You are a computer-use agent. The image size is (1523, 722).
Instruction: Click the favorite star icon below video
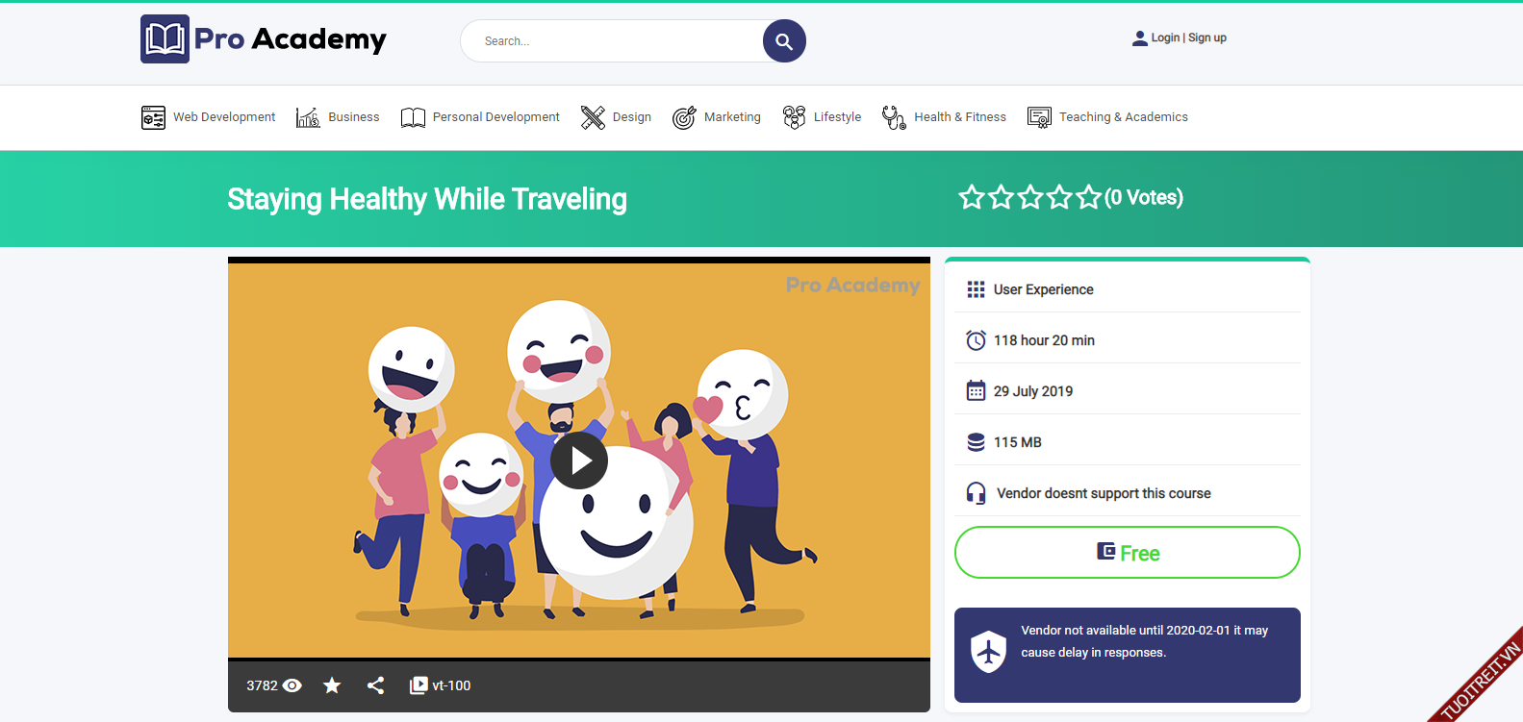point(332,685)
